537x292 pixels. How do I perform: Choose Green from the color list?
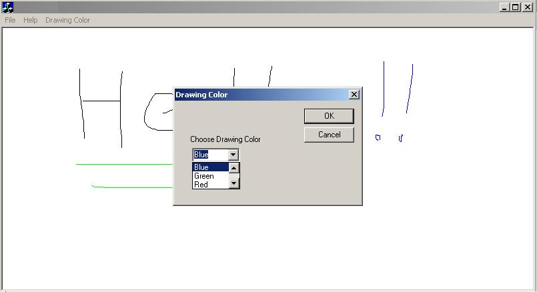point(209,176)
